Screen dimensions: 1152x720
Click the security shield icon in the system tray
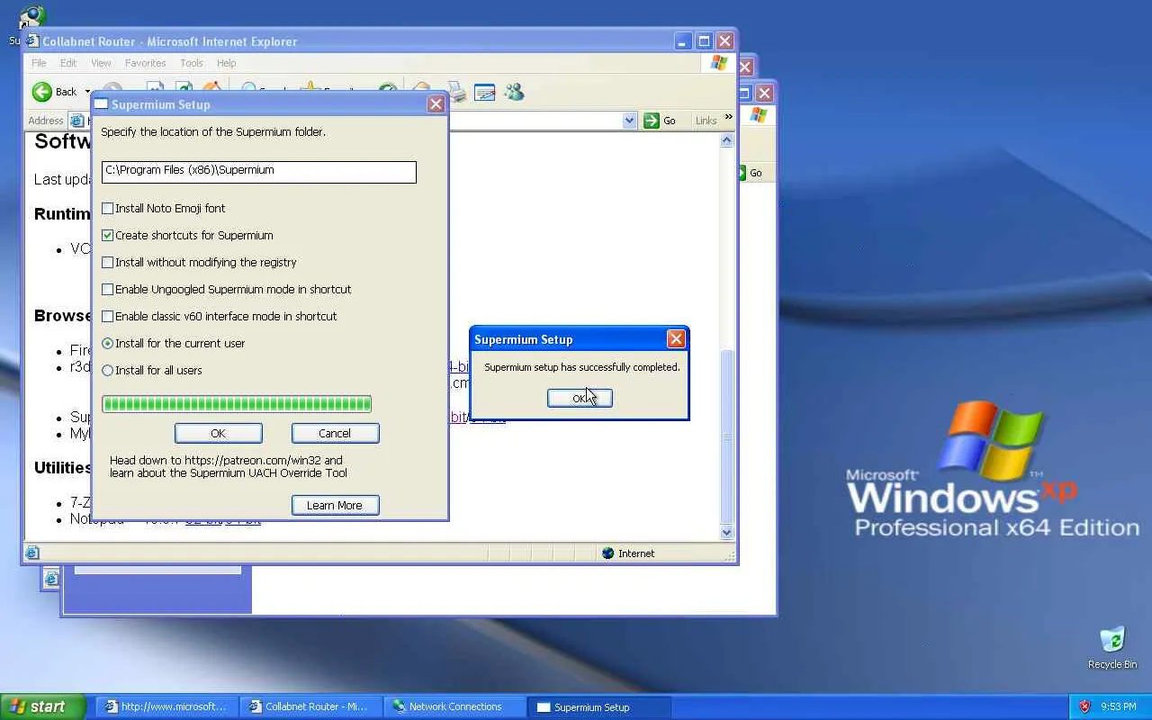[1084, 706]
